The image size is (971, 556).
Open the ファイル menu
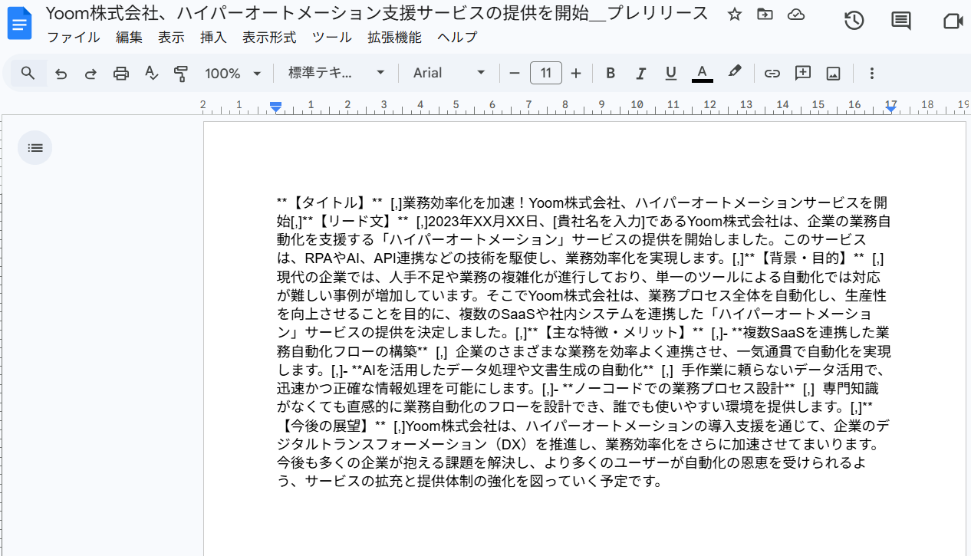[x=73, y=37]
